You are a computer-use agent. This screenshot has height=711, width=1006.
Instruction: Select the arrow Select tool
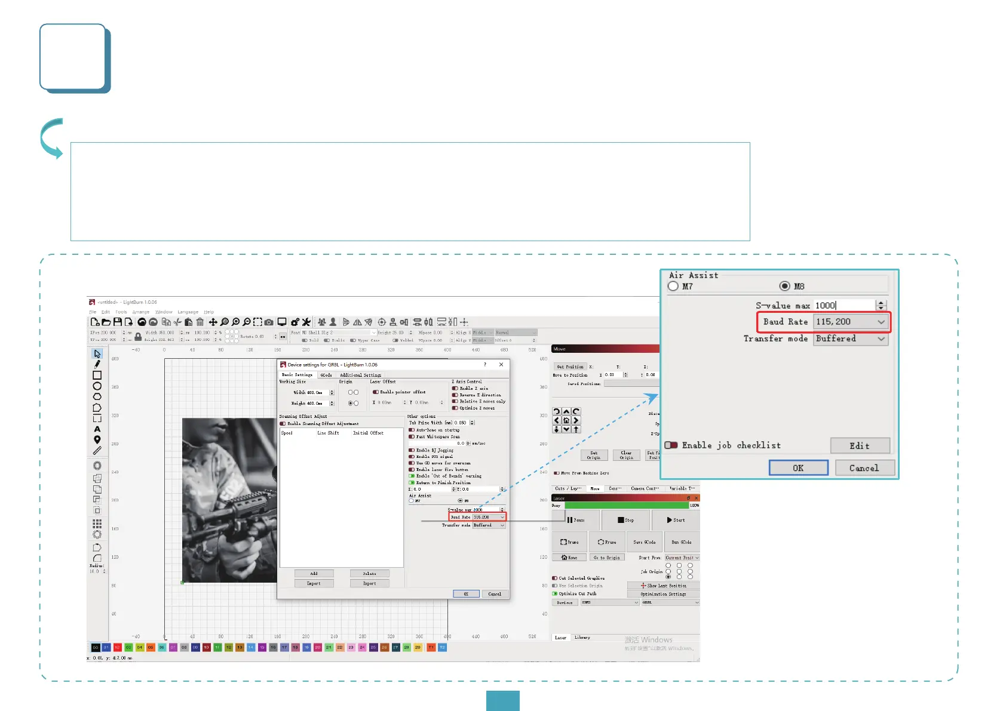tap(97, 353)
